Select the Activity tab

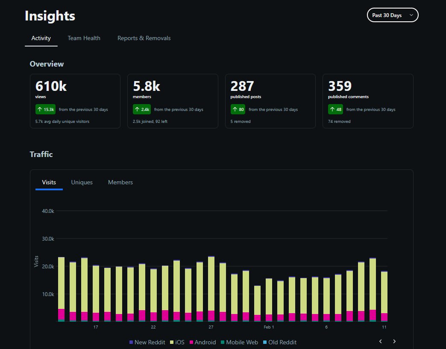41,38
